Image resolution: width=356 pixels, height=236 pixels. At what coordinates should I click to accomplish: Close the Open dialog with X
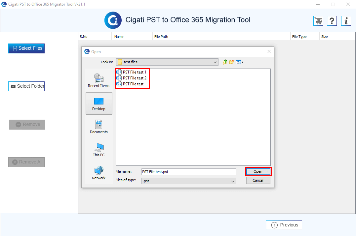[x=269, y=52]
